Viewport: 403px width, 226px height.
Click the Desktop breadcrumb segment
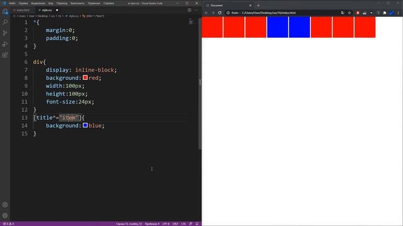(x=42, y=16)
